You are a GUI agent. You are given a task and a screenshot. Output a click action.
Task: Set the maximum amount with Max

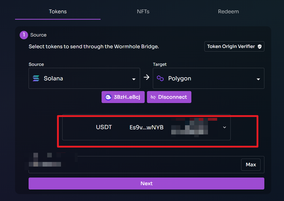coord(251,165)
